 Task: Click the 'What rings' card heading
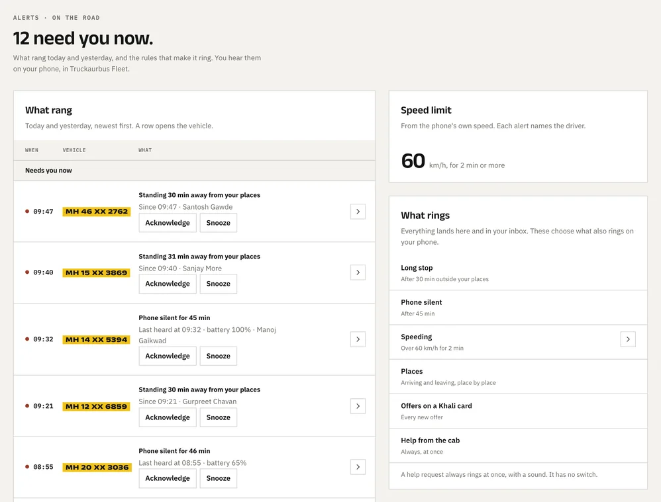pyautogui.click(x=425, y=216)
